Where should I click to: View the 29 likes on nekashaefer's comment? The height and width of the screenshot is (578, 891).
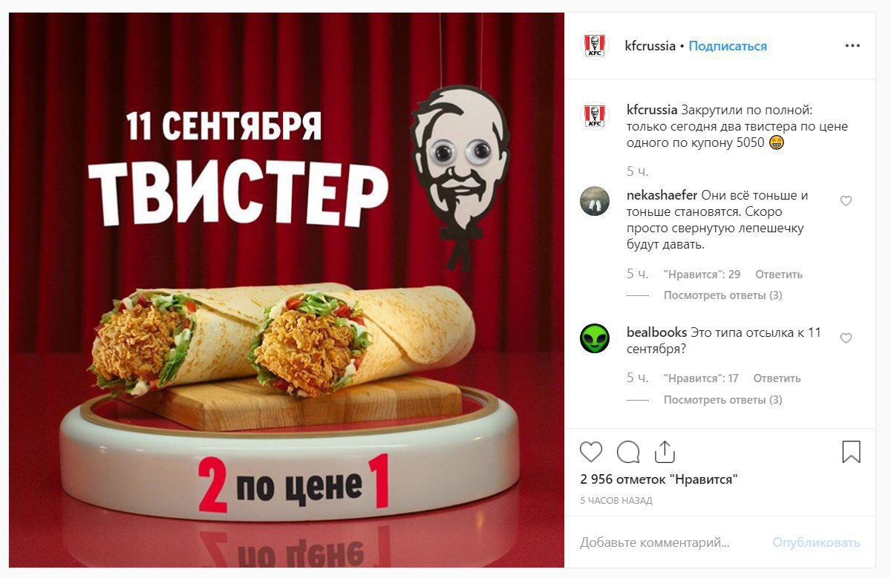702,275
